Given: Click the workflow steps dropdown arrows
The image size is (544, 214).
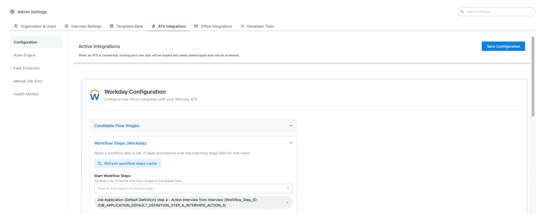Looking at the screenshot, I should (x=288, y=188).
